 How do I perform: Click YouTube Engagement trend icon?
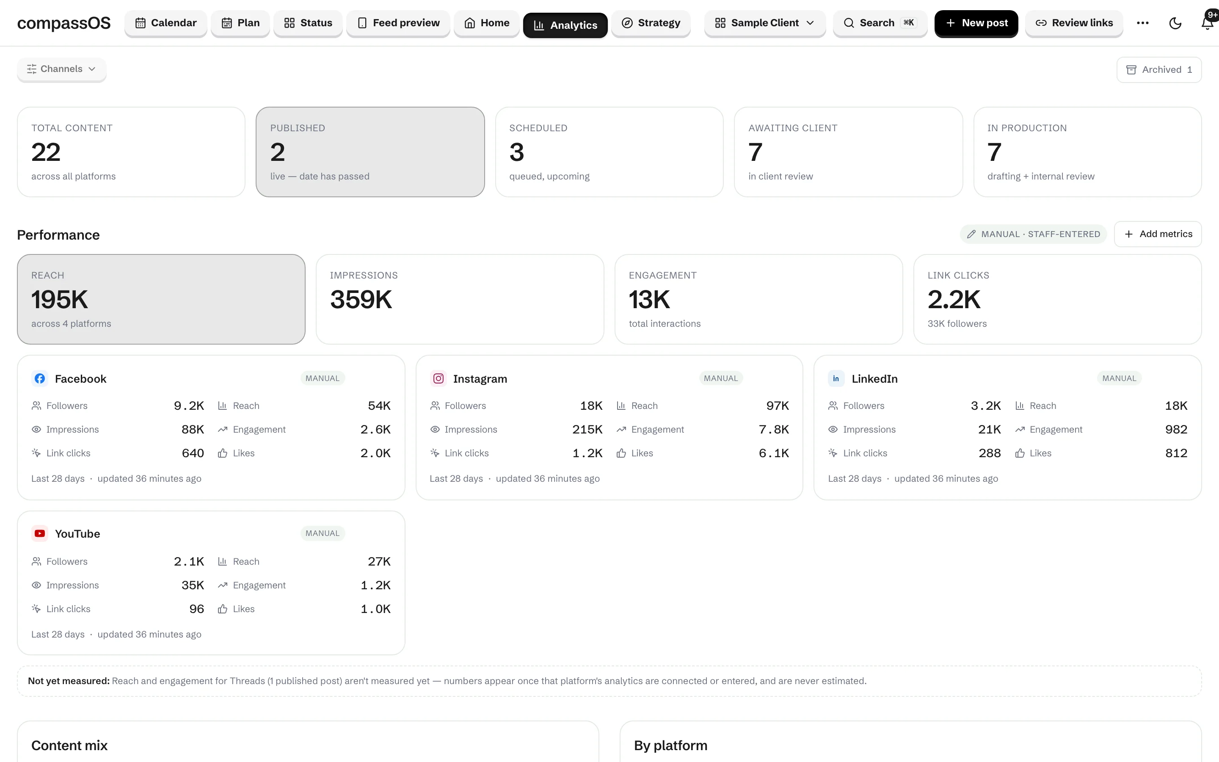pyautogui.click(x=223, y=585)
